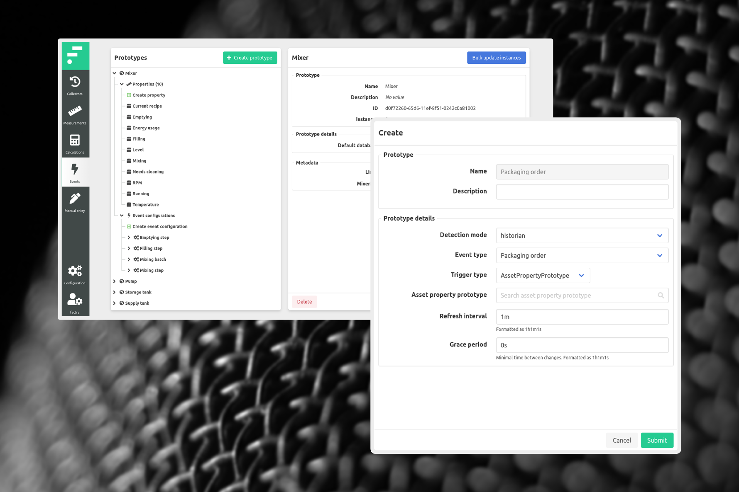Cancel the Create dialog
Viewport: 739px width, 492px height.
click(622, 440)
